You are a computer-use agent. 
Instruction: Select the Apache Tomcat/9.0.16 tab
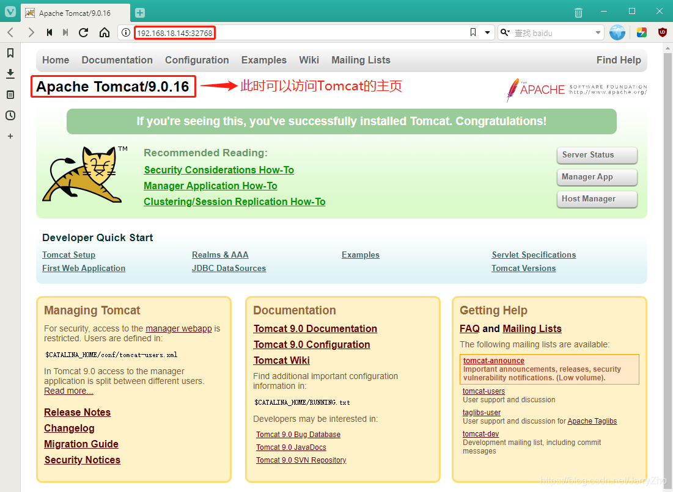[x=76, y=13]
